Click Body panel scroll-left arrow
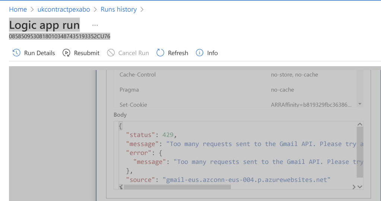The image size is (381, 201). [121, 187]
